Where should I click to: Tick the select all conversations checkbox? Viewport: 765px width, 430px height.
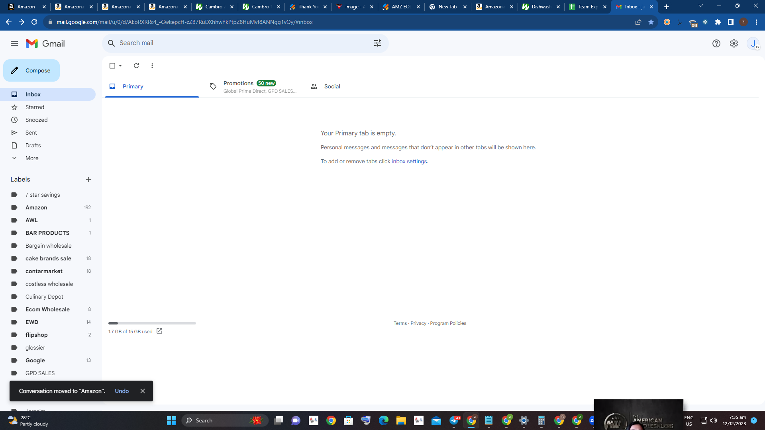(112, 66)
